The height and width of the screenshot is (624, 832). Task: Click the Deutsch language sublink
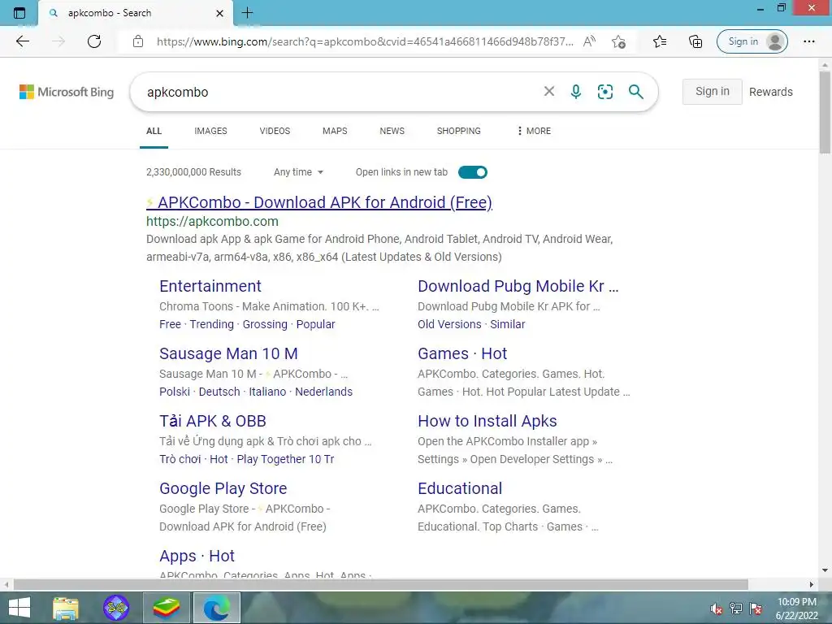click(219, 392)
